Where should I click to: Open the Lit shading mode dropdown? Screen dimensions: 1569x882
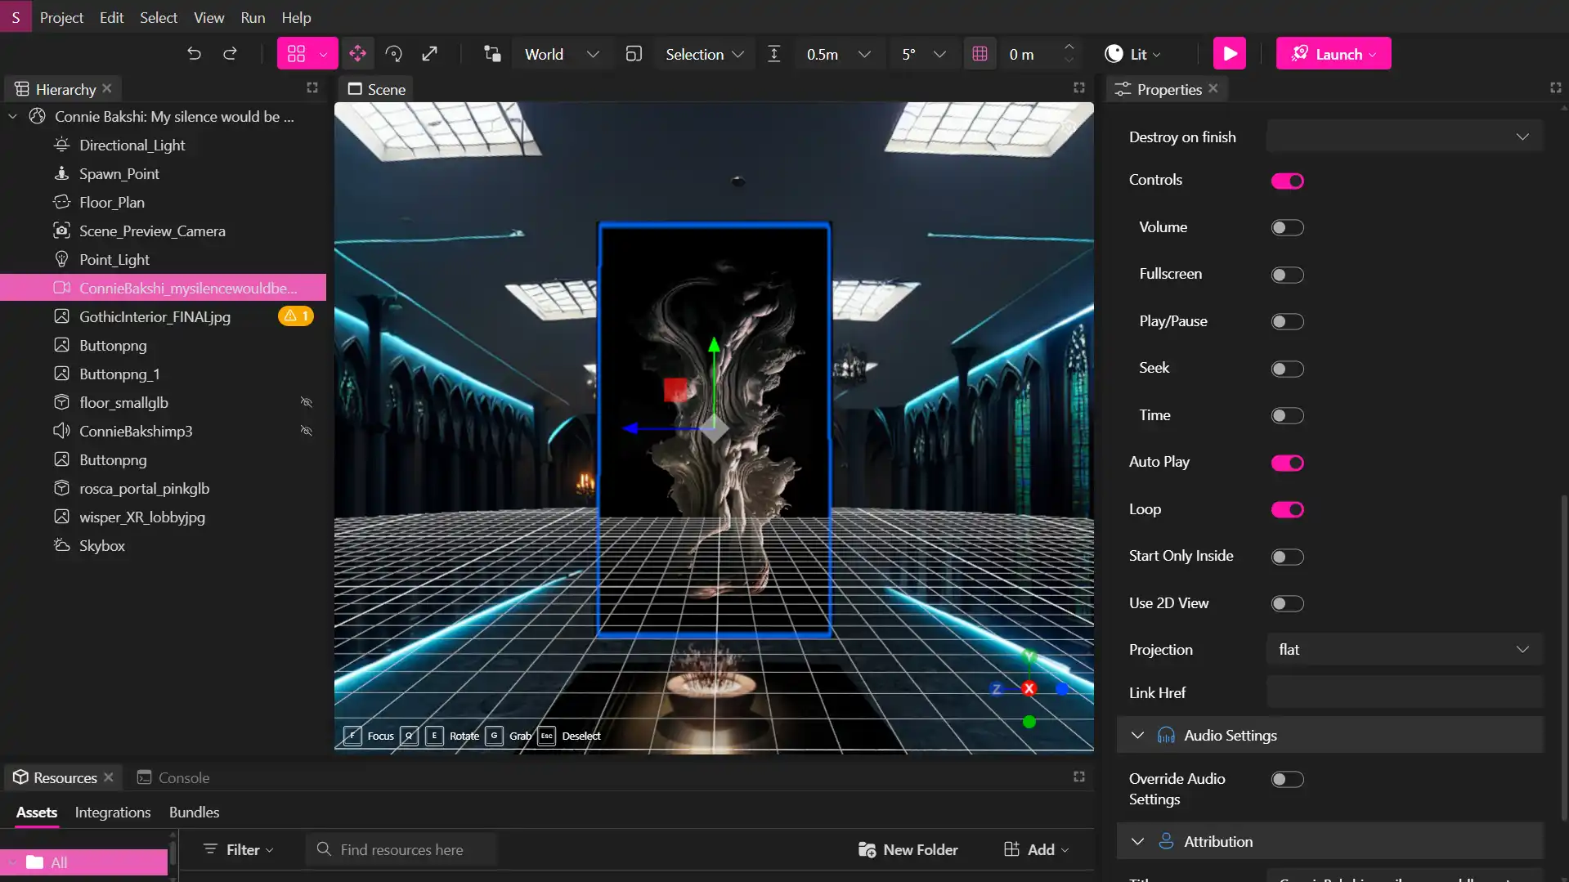click(1132, 54)
